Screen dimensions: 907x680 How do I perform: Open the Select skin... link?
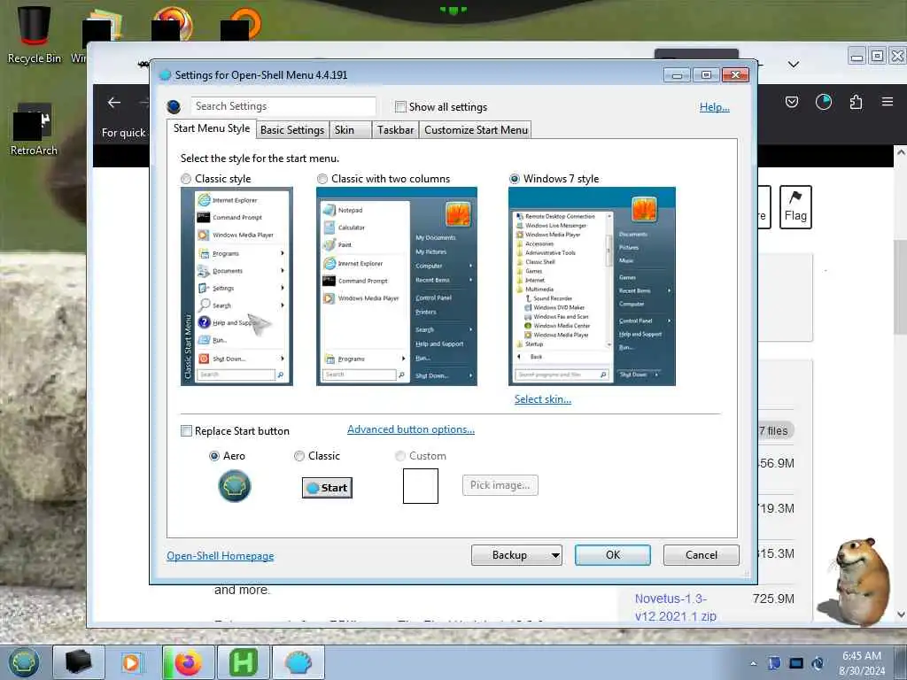point(543,399)
